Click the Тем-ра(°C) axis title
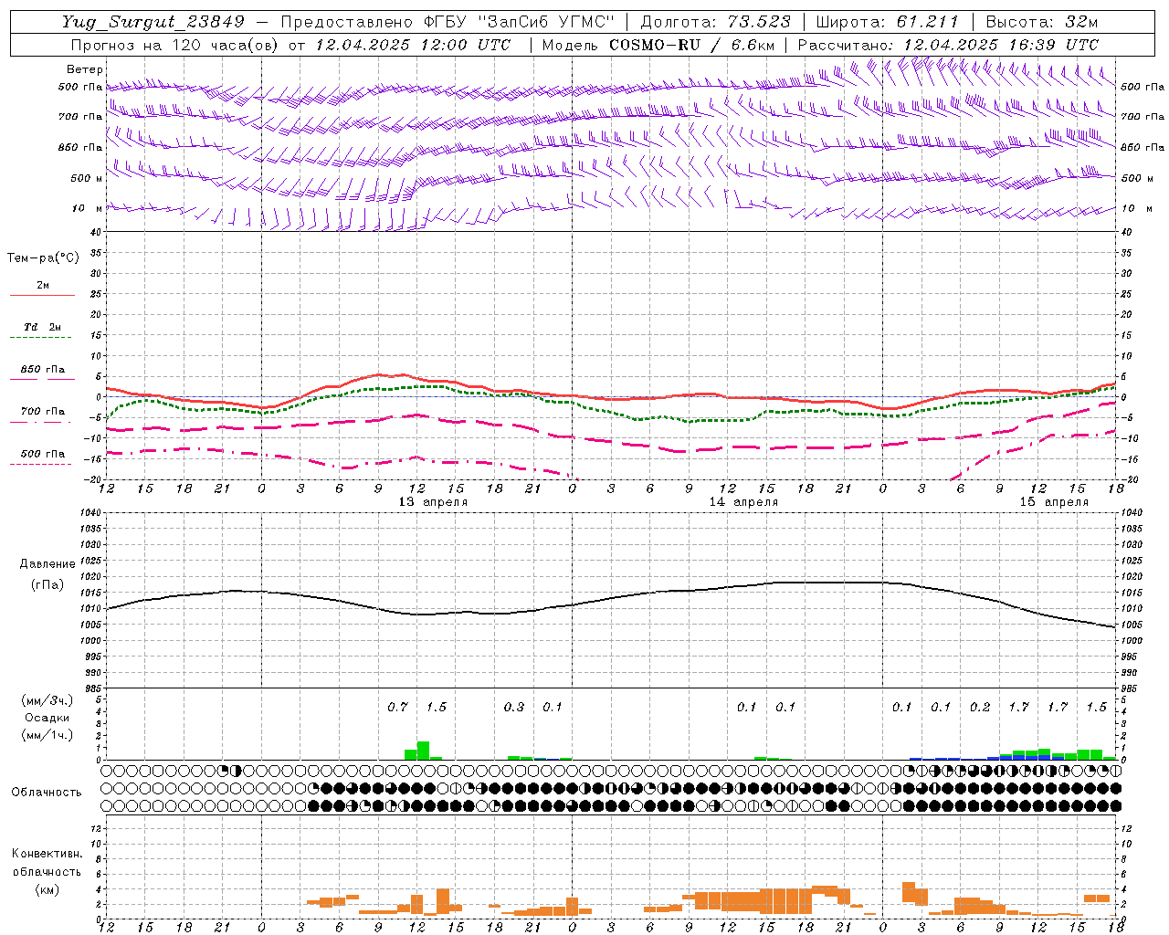 click(43, 258)
